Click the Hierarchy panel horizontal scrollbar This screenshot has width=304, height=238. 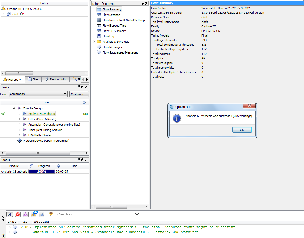click(x=19, y=73)
